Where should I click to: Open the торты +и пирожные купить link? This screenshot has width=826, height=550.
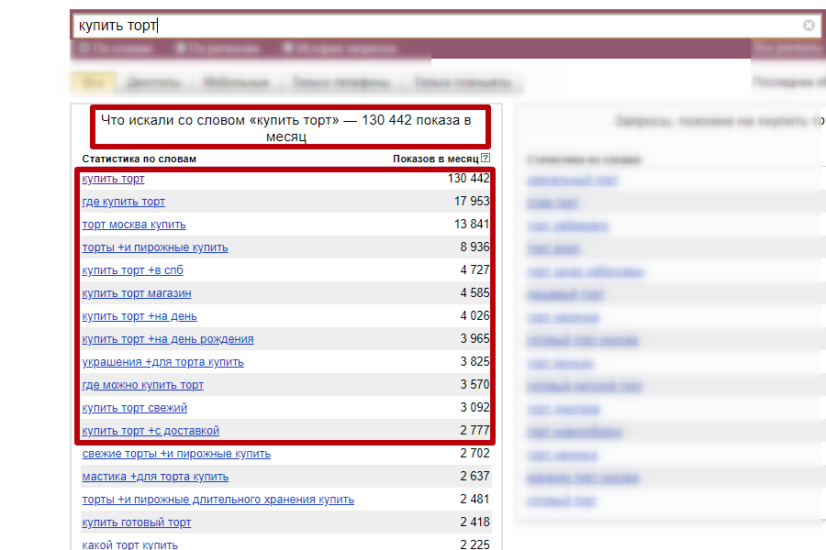click(155, 247)
